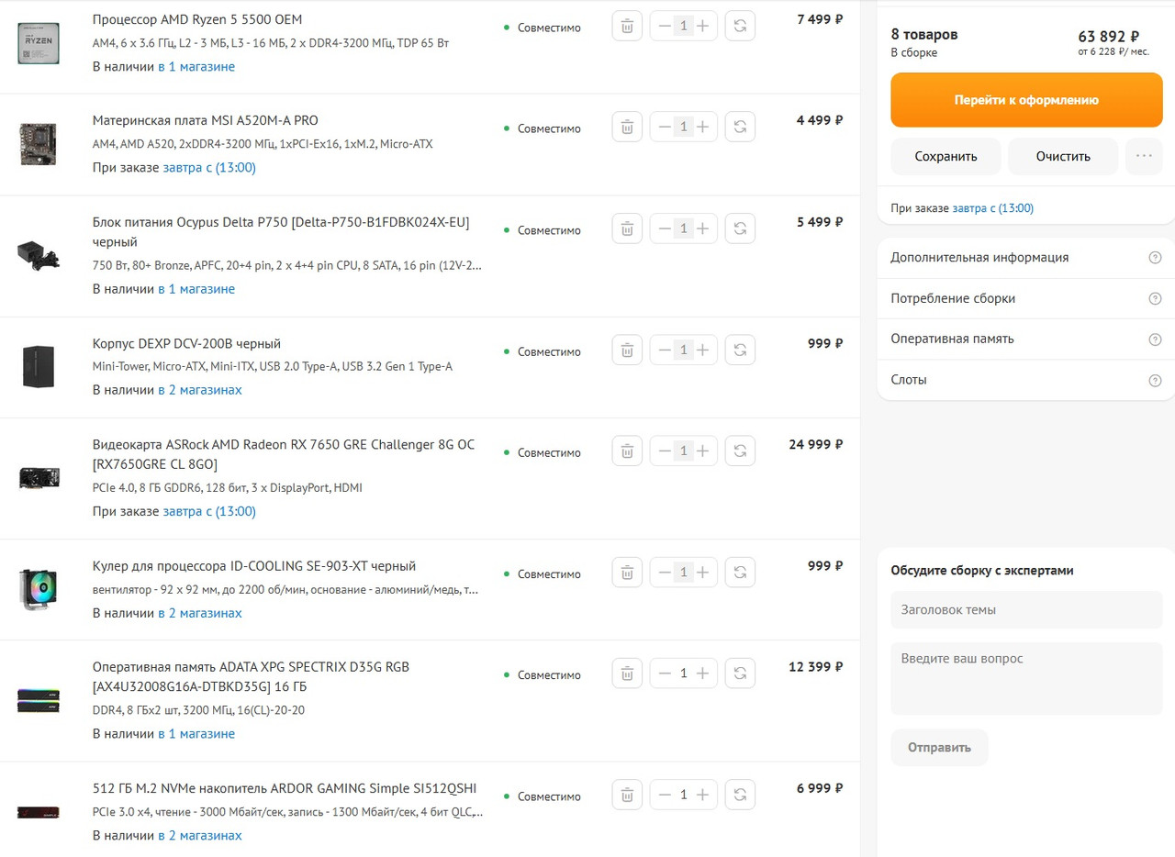Image resolution: width=1175 pixels, height=857 pixels.
Task: Delete the Ocypus Delta P750 power supply
Action: pyautogui.click(x=626, y=228)
